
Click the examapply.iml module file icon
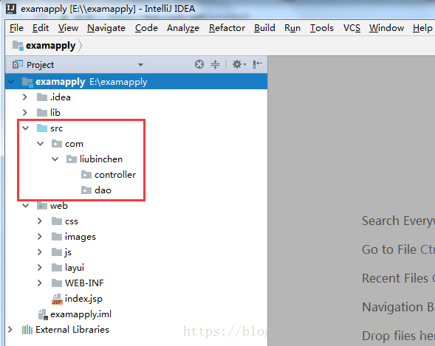click(44, 315)
